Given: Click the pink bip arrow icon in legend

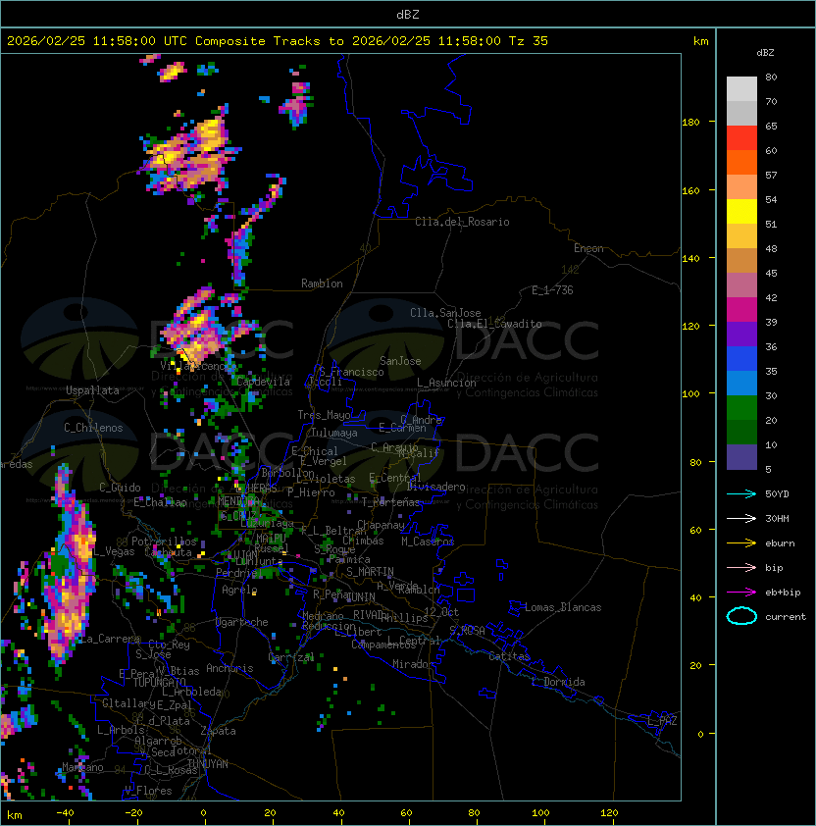Looking at the screenshot, I should click(741, 567).
